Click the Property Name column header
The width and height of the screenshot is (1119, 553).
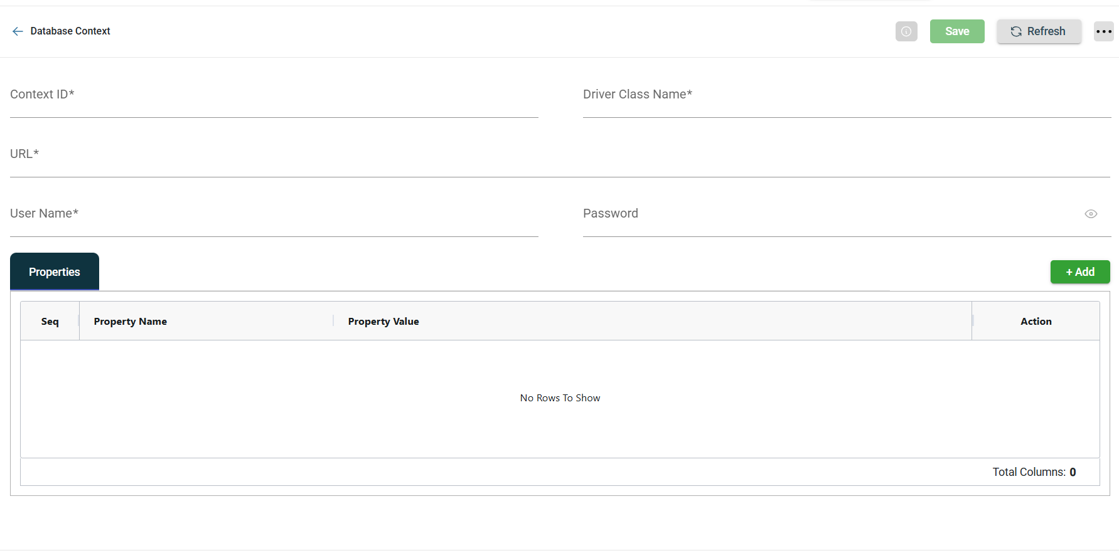coord(131,322)
